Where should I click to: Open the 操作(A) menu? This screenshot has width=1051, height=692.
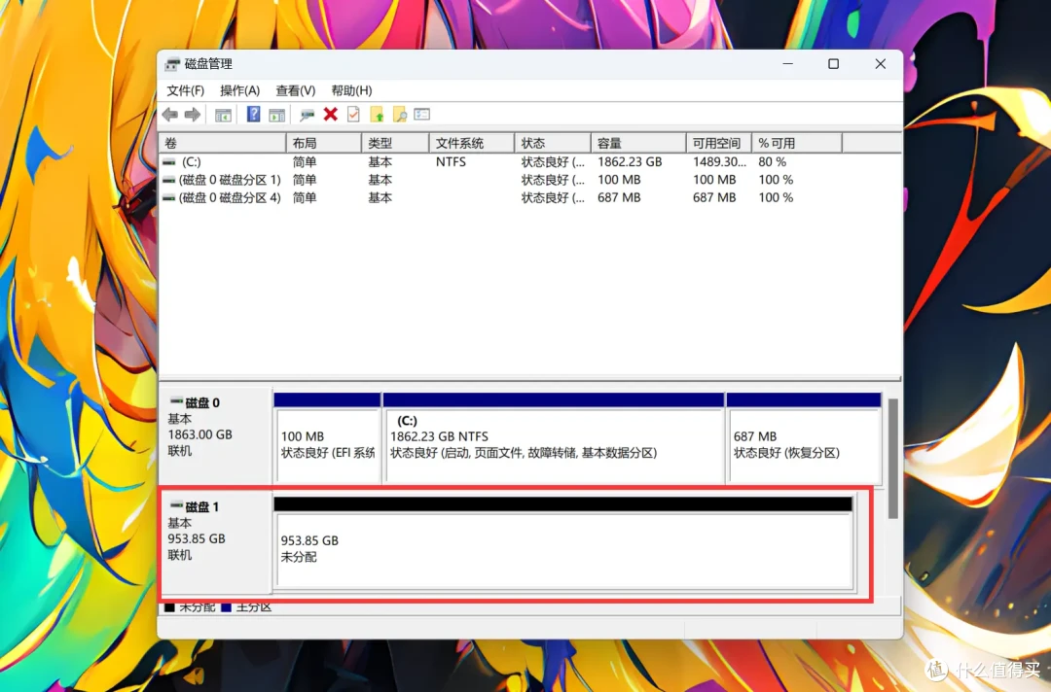click(x=240, y=90)
